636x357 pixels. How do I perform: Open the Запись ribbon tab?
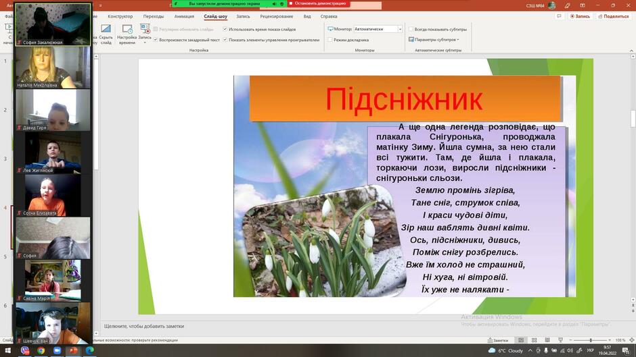coord(243,16)
